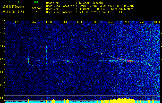Click the 1754 time axis marker
The height and width of the screenshot is (103, 162).
tap(64, 22)
